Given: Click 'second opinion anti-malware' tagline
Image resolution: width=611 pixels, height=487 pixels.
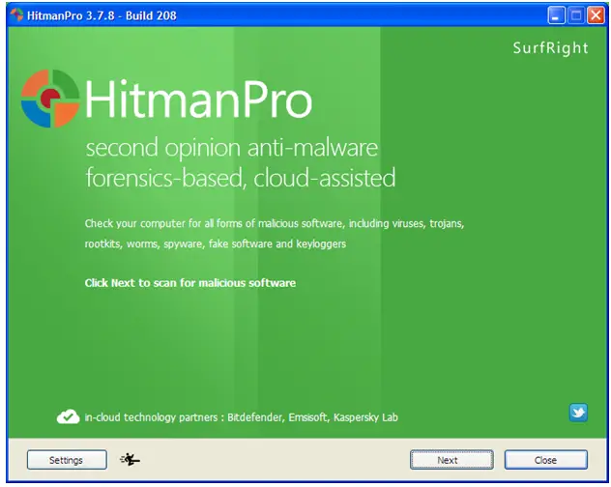Looking at the screenshot, I should tap(232, 148).
